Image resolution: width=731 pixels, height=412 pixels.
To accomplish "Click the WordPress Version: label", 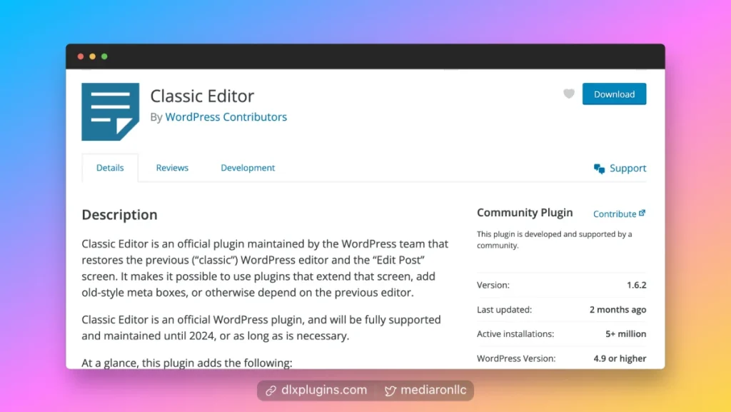I will pos(516,358).
